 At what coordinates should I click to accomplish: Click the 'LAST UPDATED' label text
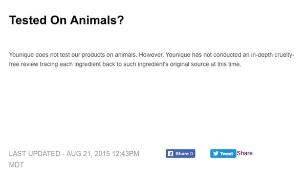35,154
